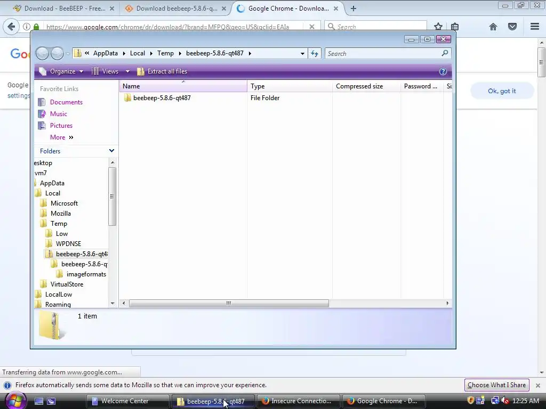Click the Explorer refresh button

(x=315, y=54)
